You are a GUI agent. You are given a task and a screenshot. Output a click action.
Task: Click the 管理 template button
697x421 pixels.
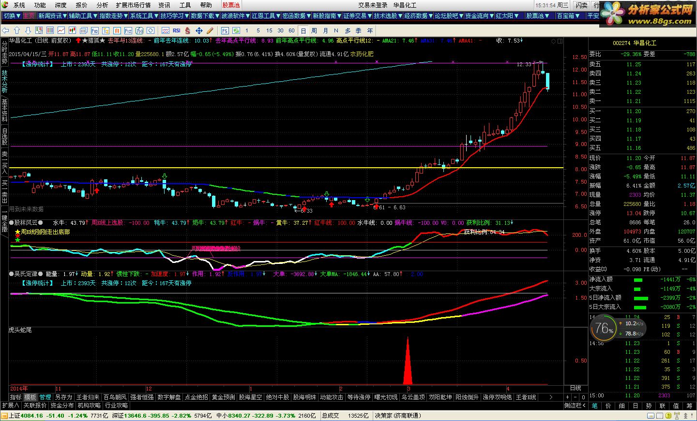tap(45, 397)
